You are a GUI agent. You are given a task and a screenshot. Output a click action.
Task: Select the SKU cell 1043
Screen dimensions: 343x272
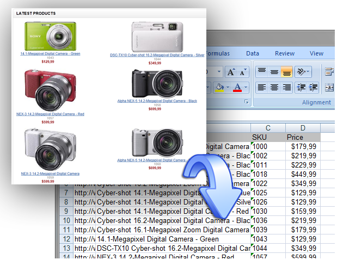pyautogui.click(x=268, y=239)
